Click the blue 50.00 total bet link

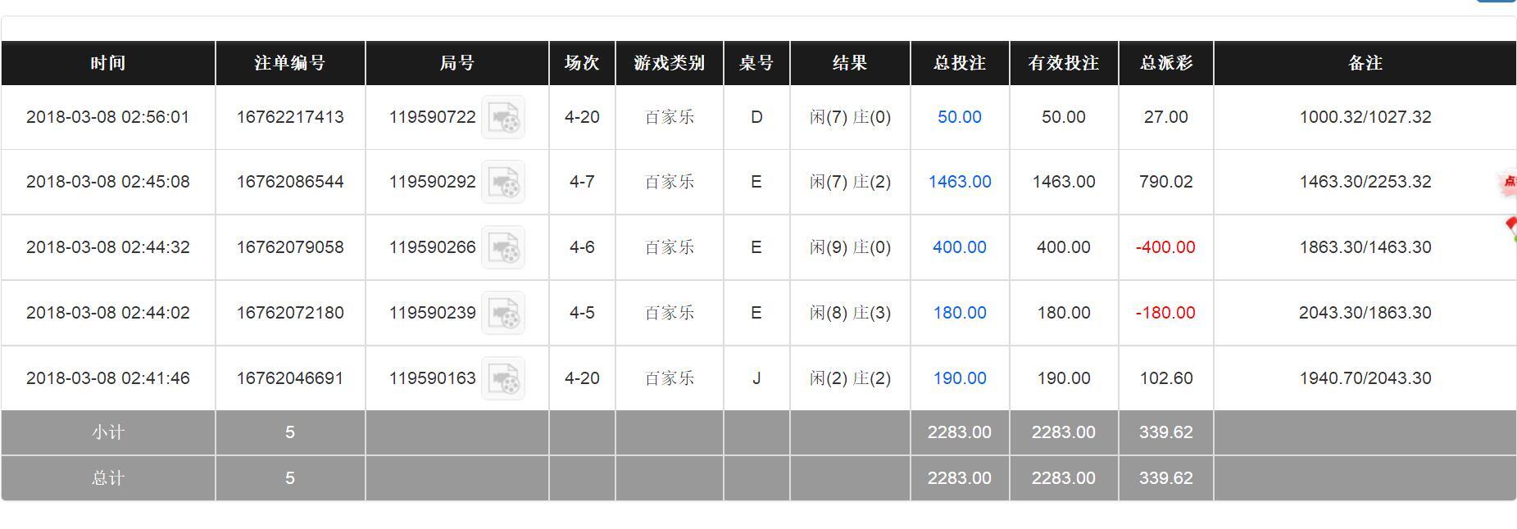pyautogui.click(x=959, y=117)
